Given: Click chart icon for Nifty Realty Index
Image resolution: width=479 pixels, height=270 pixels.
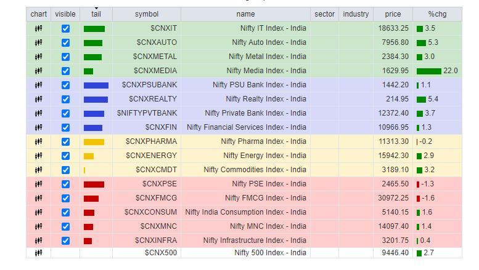Looking at the screenshot, I should tap(38, 99).
